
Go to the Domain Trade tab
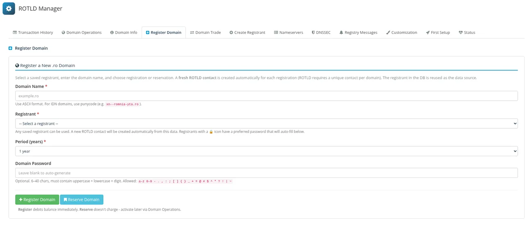pos(205,32)
